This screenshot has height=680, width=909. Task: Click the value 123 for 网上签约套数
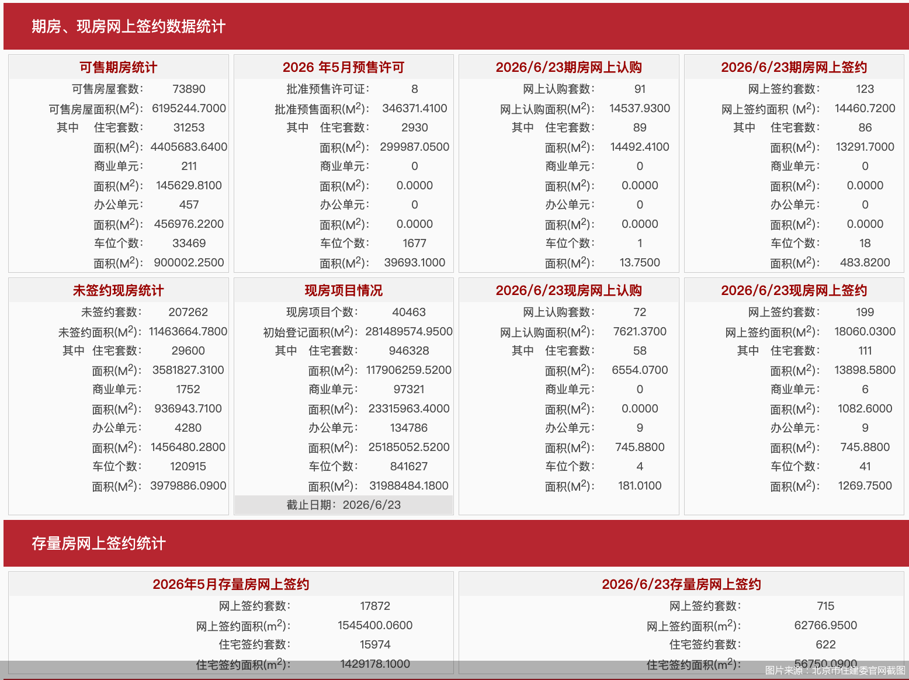coord(865,89)
